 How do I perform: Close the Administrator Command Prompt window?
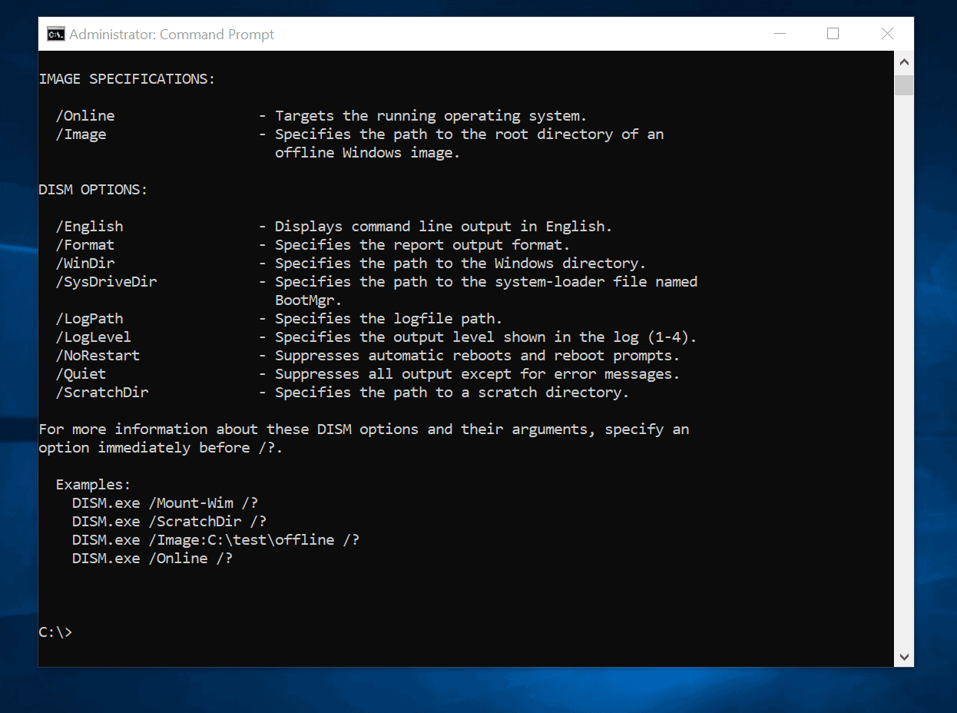(x=887, y=34)
